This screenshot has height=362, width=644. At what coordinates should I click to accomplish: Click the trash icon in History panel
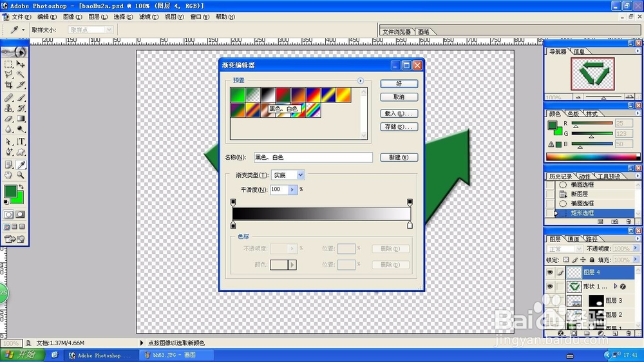pos(628,222)
